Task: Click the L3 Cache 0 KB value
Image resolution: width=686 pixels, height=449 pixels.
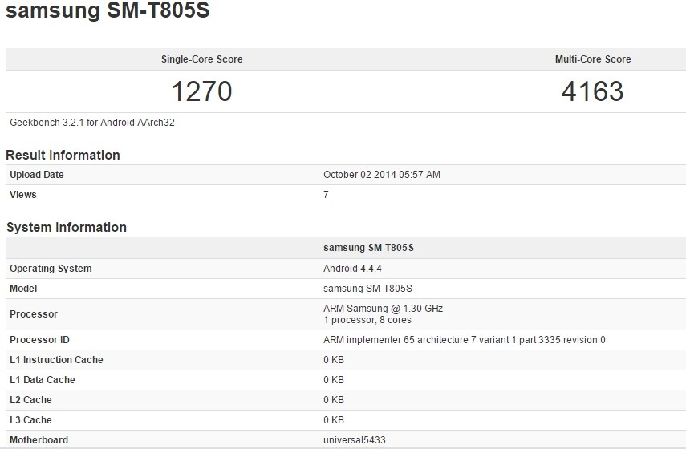Action: tap(334, 419)
